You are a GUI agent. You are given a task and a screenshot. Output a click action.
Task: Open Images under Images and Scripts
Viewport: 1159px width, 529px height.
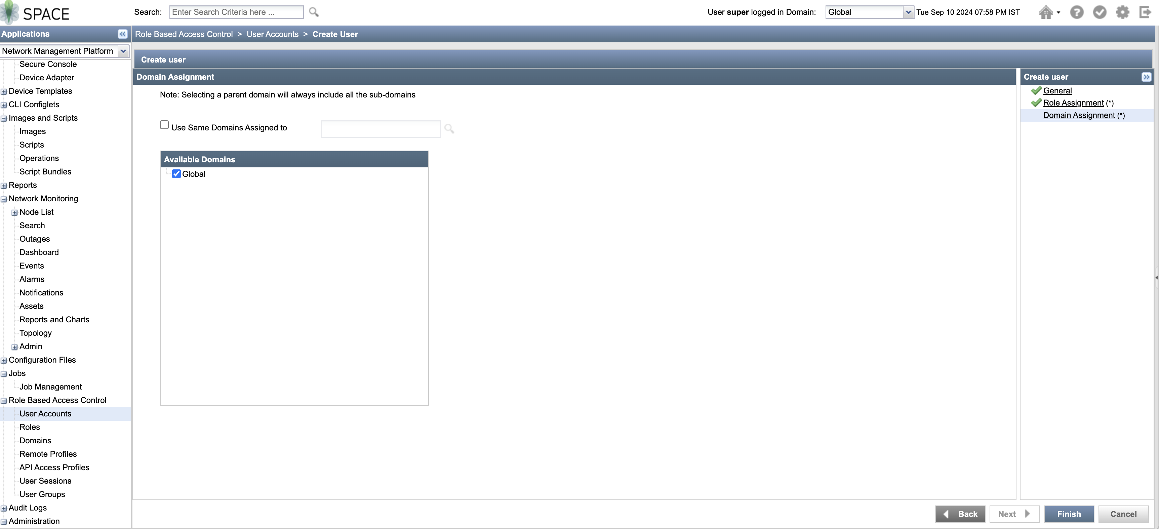pos(32,131)
